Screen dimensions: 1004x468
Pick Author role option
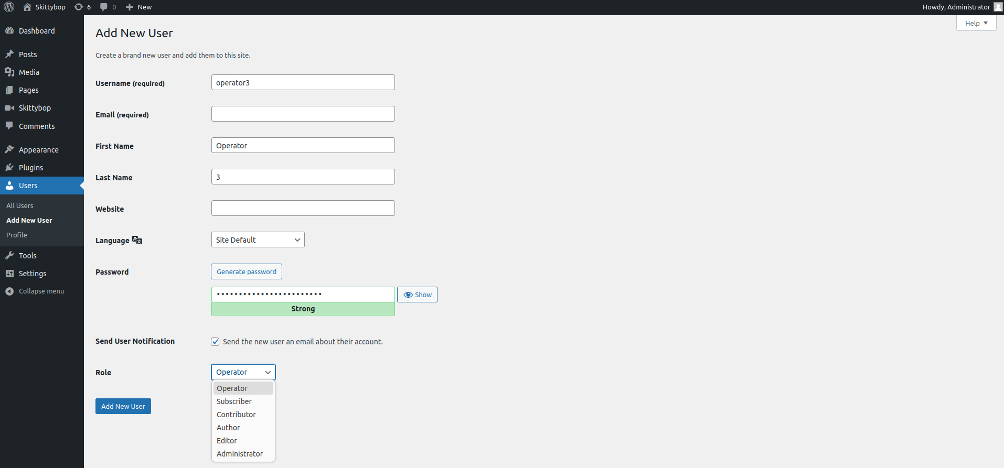pyautogui.click(x=243, y=428)
